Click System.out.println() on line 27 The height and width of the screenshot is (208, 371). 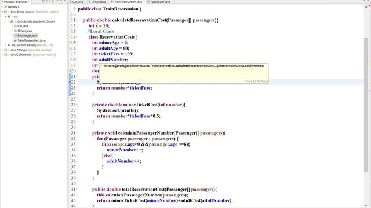(118, 110)
